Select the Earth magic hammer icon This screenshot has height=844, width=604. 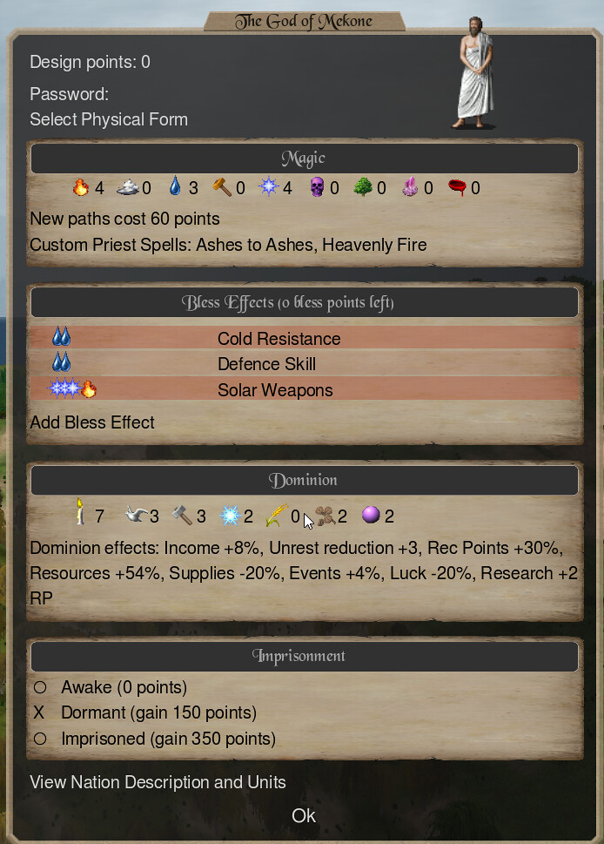(222, 187)
